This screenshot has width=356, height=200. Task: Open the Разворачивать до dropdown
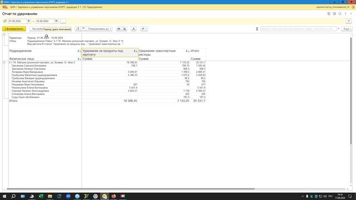100,29
